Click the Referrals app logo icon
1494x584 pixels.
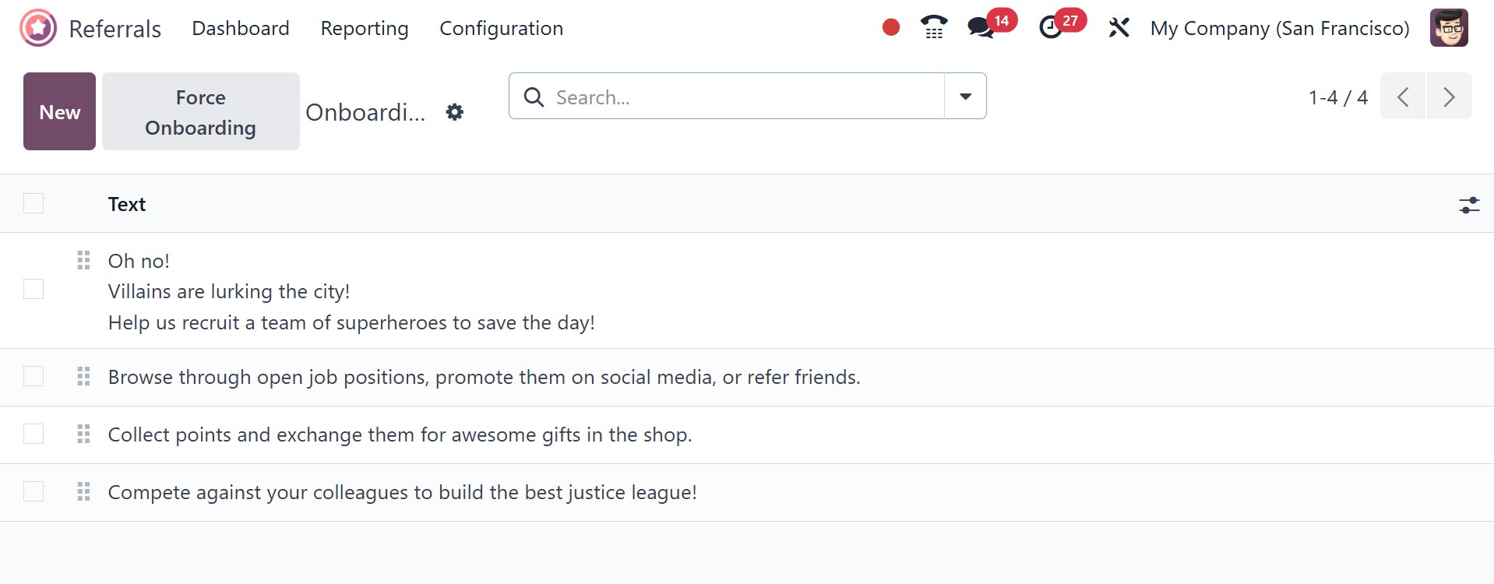(38, 28)
